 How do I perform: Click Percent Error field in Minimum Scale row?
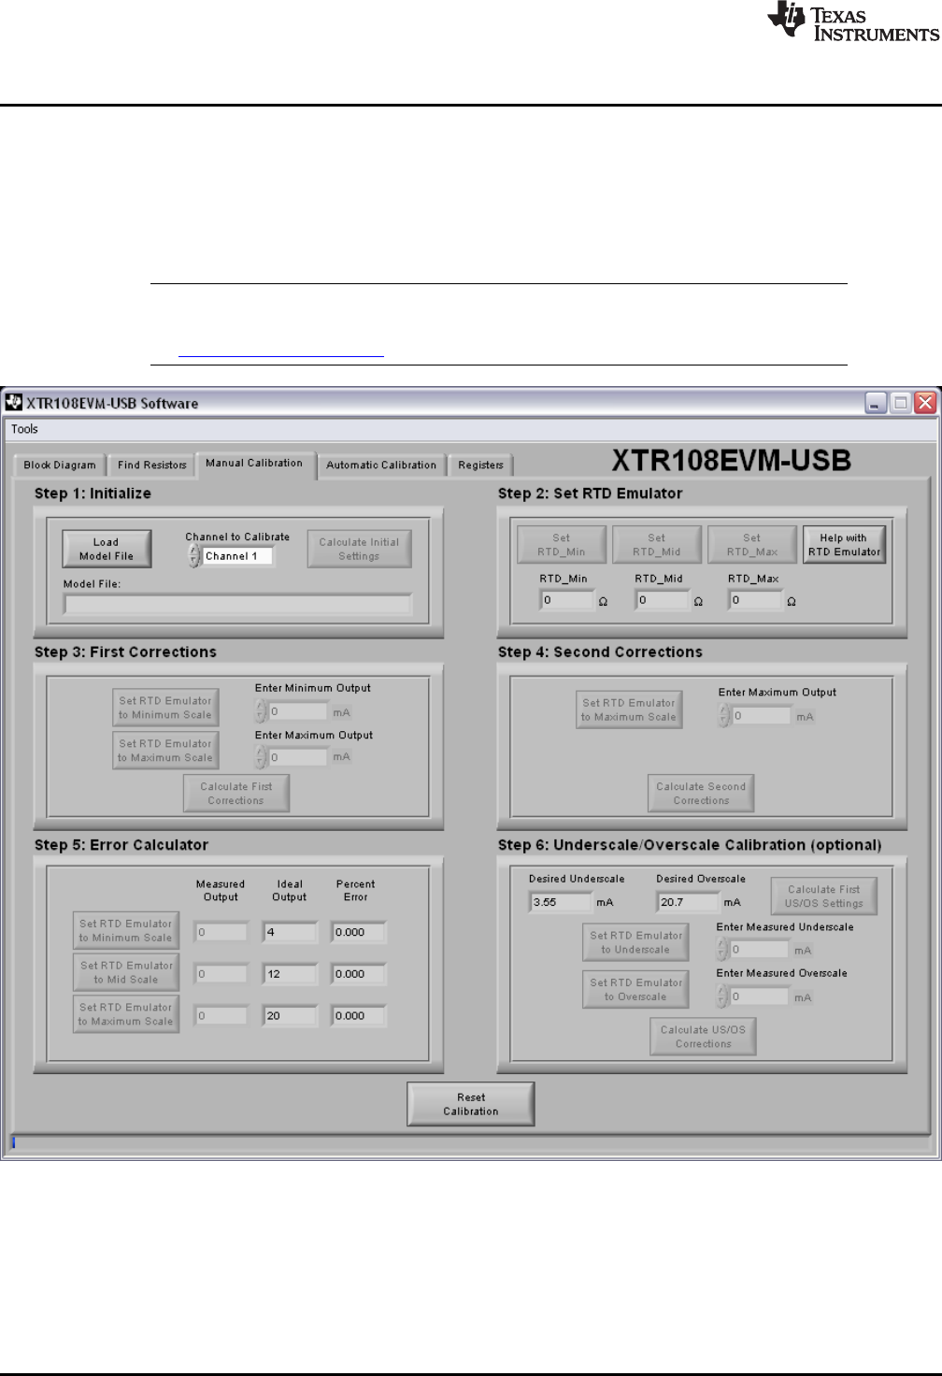pyautogui.click(x=358, y=932)
